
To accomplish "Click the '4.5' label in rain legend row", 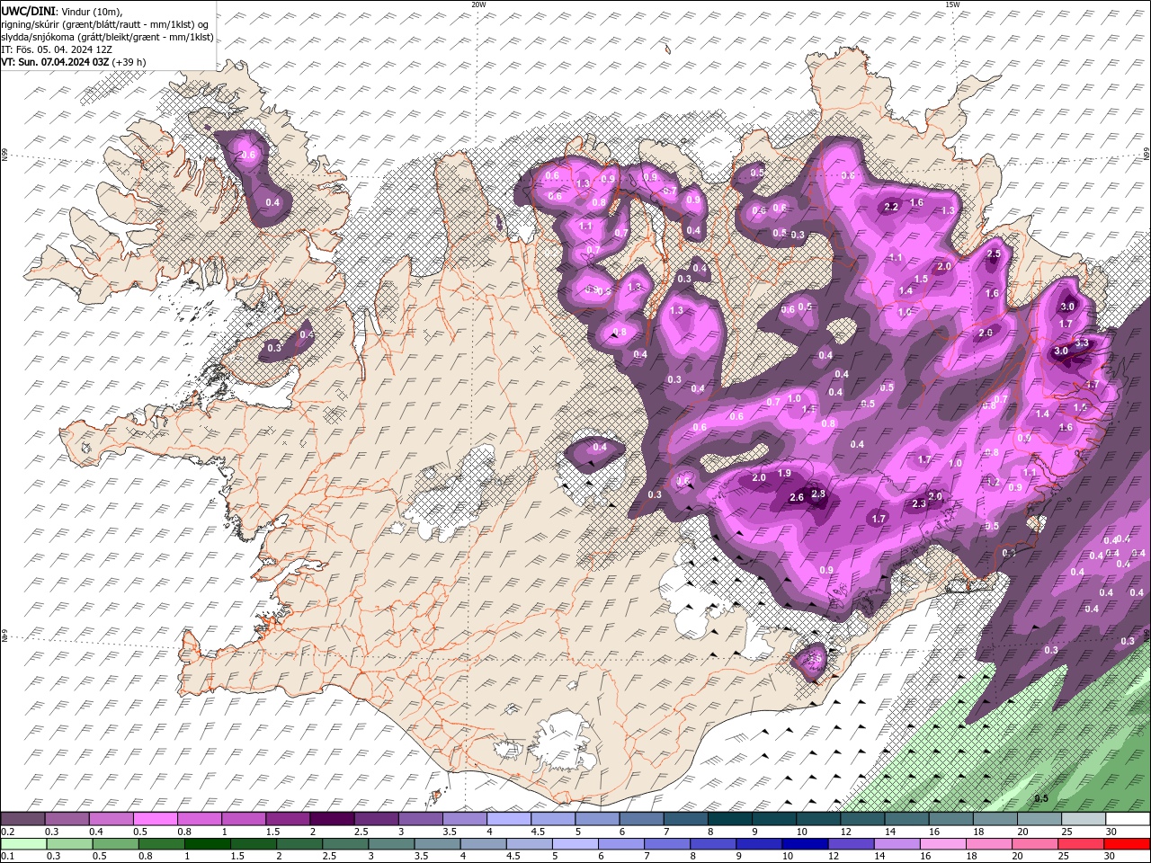I will (513, 856).
